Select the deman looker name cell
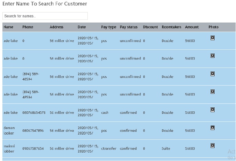This screenshot has height=161, width=236. (9, 131)
